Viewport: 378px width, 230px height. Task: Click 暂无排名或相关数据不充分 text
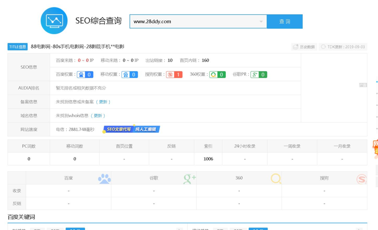[81, 88]
